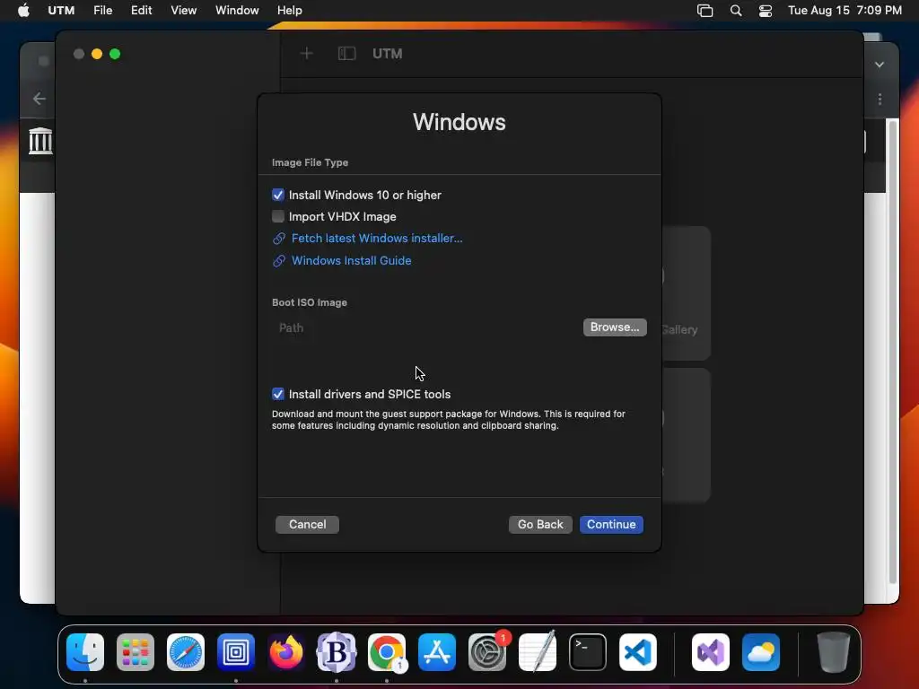The image size is (919, 689).
Task: Open the UTM application menu
Action: point(61,10)
